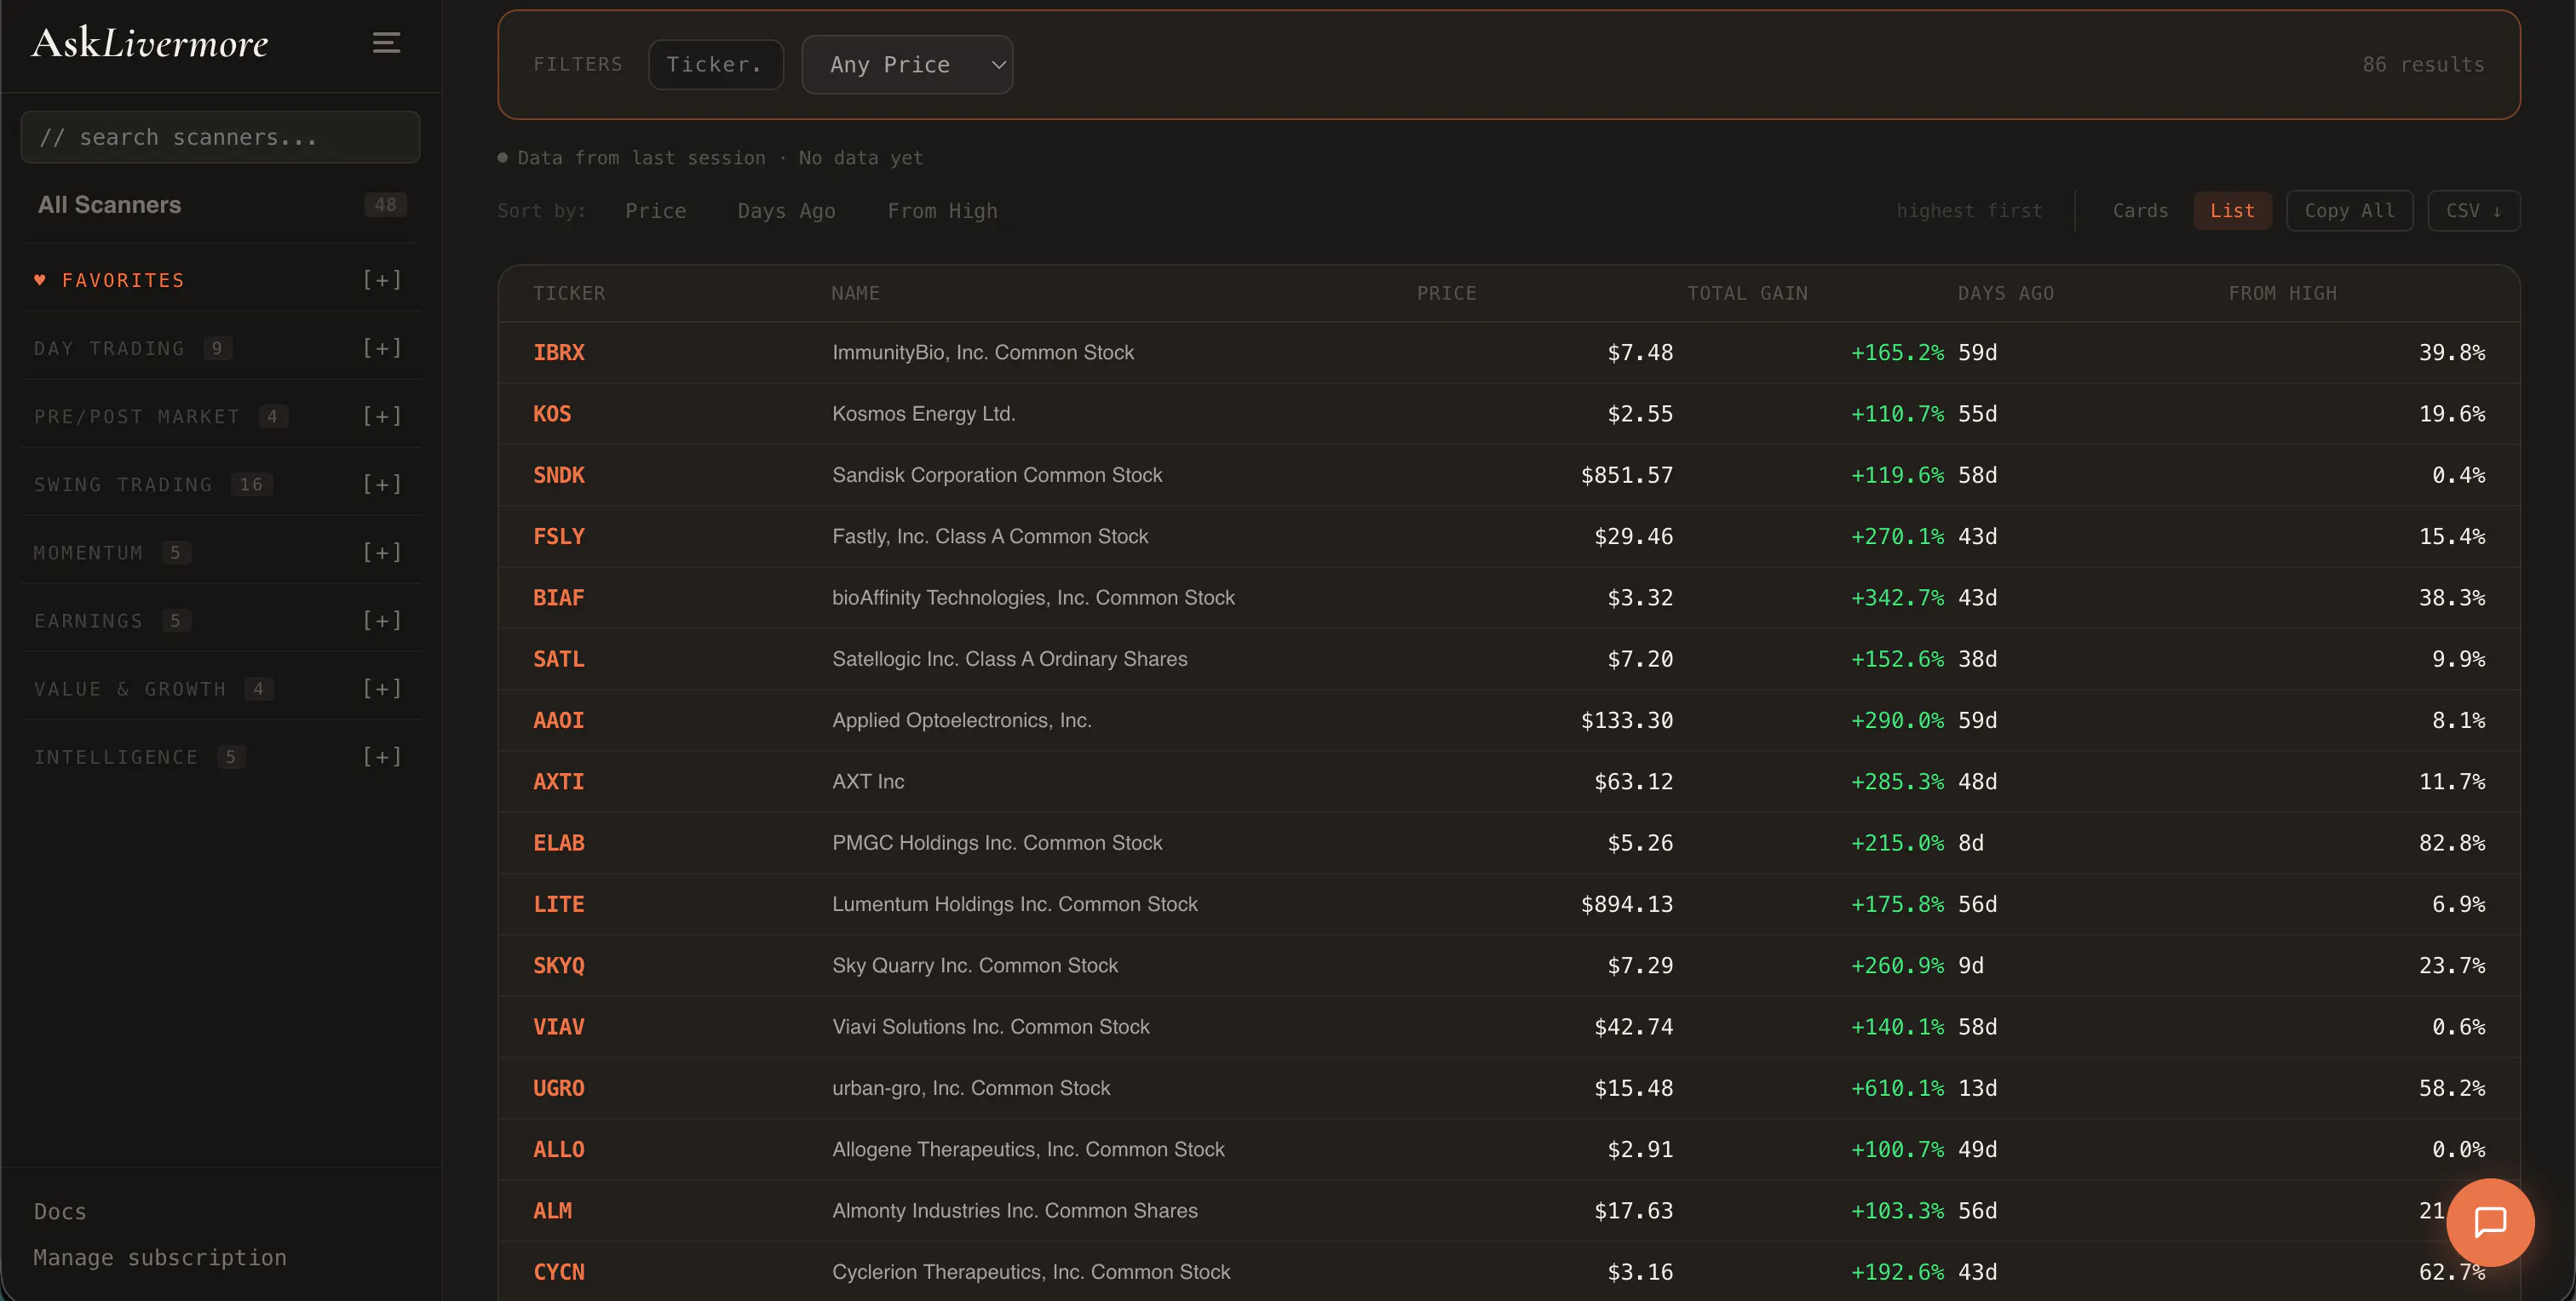
Task: Click the Copy All button
Action: (2349, 211)
